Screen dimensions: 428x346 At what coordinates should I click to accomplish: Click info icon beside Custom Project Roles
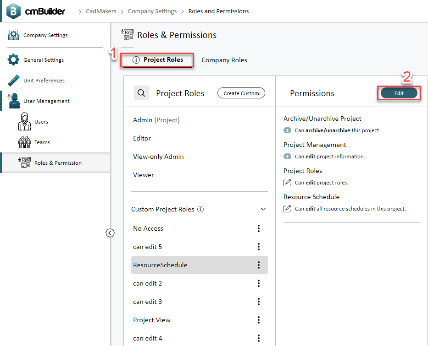coord(200,209)
